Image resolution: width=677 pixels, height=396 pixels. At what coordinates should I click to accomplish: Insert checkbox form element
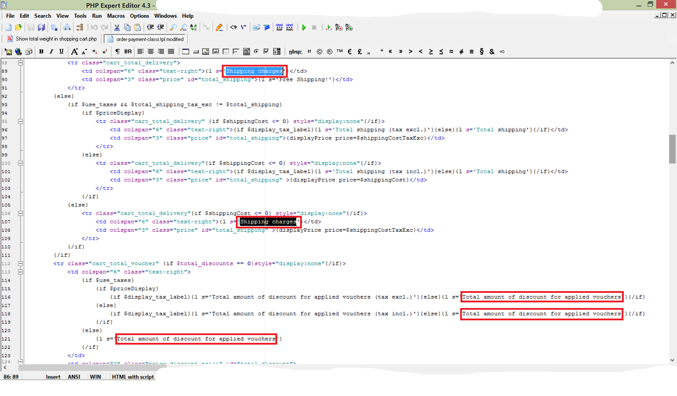coord(266,52)
